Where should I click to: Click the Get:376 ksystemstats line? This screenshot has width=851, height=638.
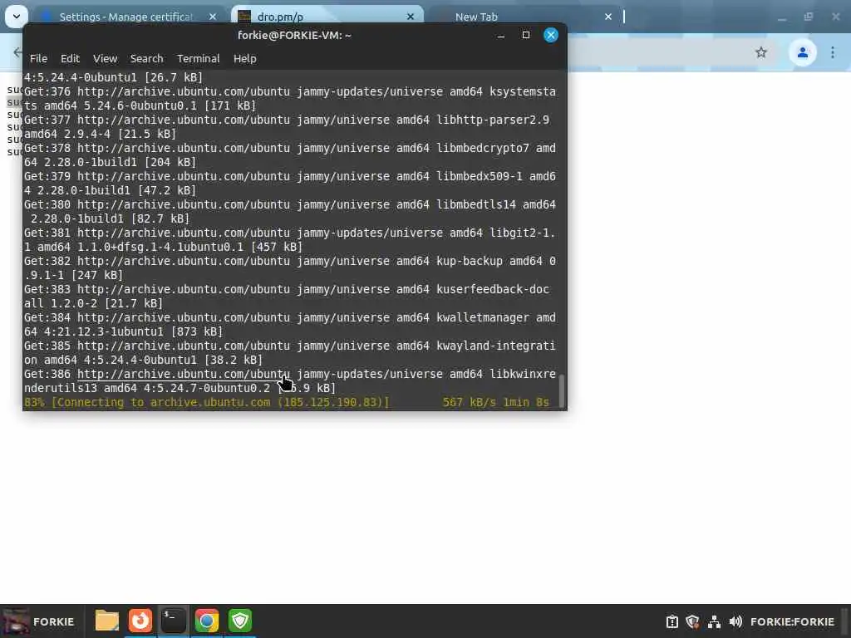(290, 99)
